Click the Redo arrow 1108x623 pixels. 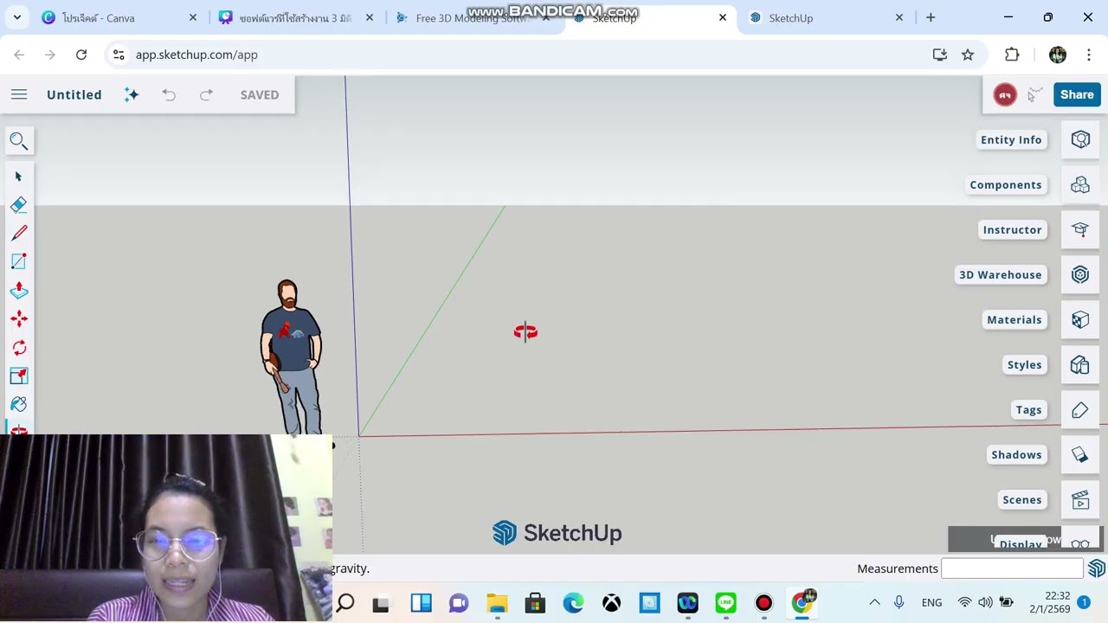206,94
